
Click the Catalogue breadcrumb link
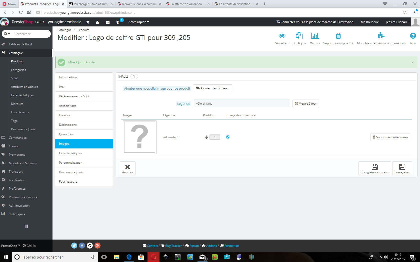[x=64, y=30]
